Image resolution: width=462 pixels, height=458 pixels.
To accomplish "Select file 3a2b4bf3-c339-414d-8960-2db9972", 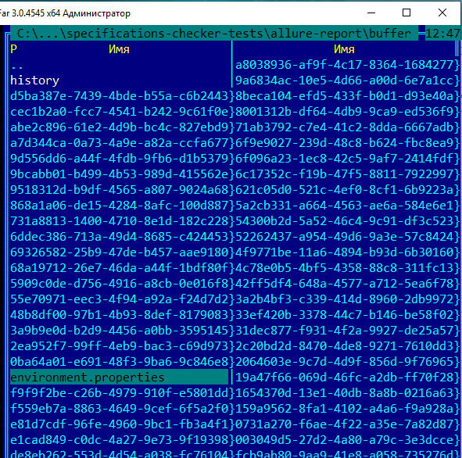I will pos(344,299).
